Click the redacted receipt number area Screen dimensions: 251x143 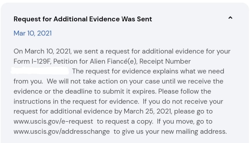[x=40, y=71]
